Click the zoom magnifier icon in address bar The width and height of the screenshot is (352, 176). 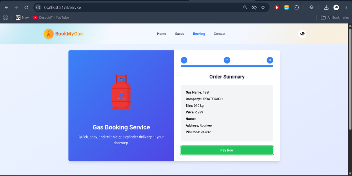(245, 8)
